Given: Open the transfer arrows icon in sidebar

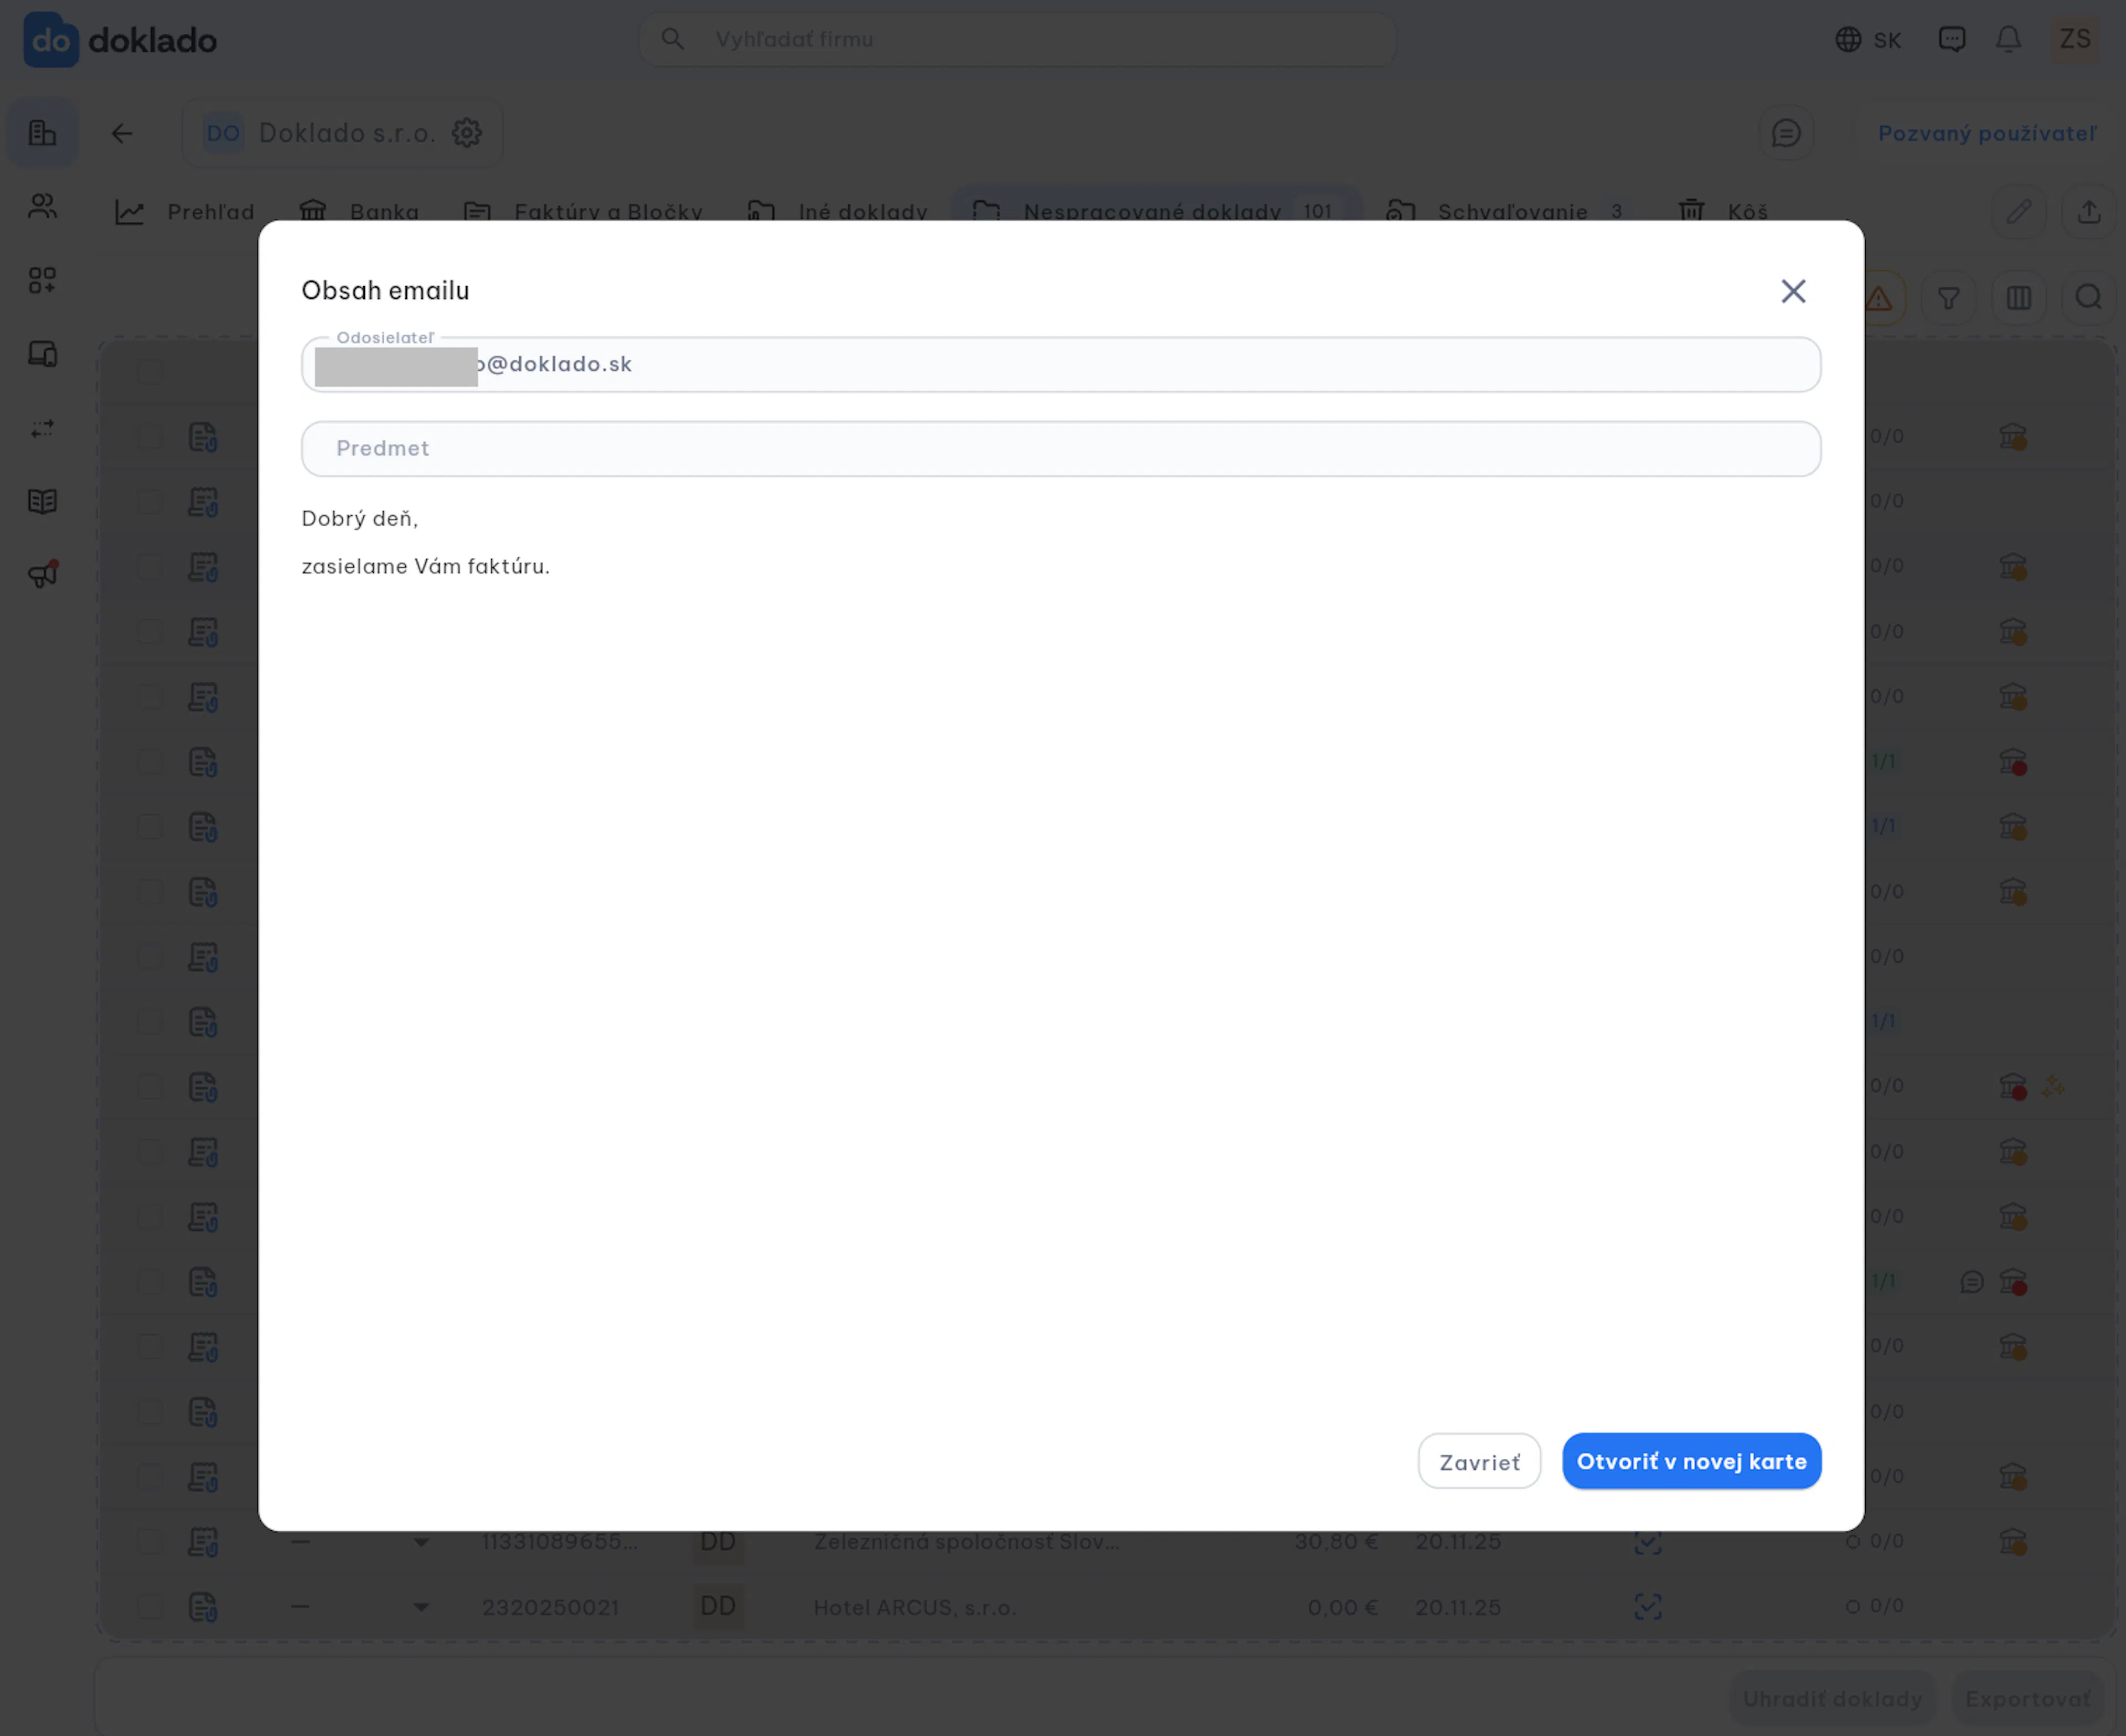Looking at the screenshot, I should pyautogui.click(x=42, y=428).
